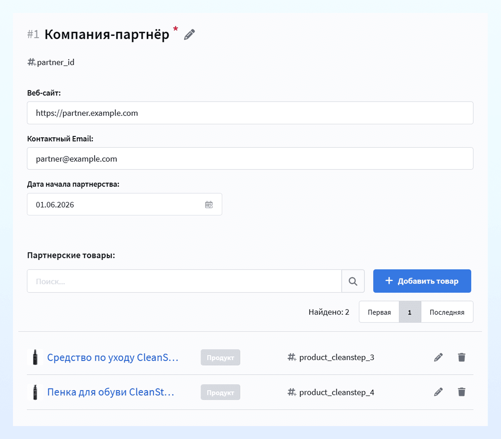This screenshot has width=501, height=439.
Task: Focus the Контактный Email input field
Action: tap(250, 158)
